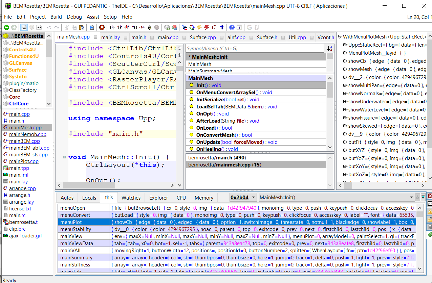Collapse the WithMenuPlotMesh root tree node

pos(340,37)
